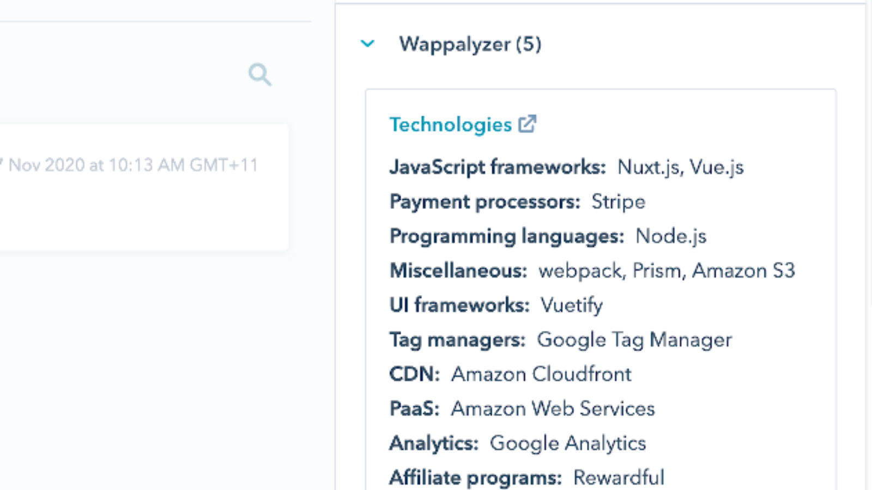This screenshot has height=490, width=872.
Task: Open the Technologies link
Action: tap(450, 125)
